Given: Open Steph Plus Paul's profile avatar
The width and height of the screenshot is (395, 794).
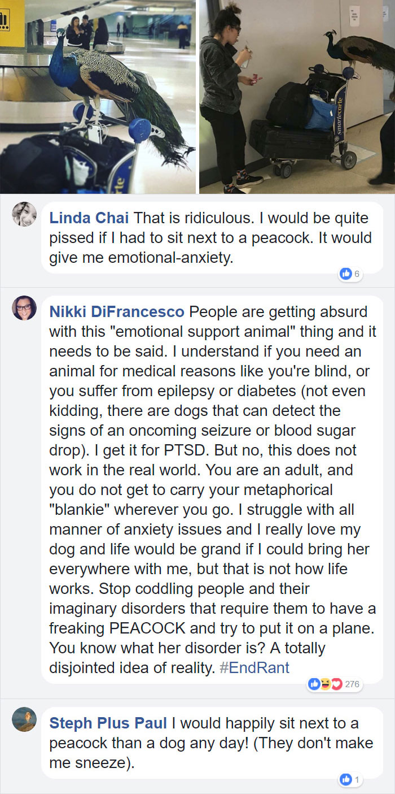Looking at the screenshot, I should (24, 720).
